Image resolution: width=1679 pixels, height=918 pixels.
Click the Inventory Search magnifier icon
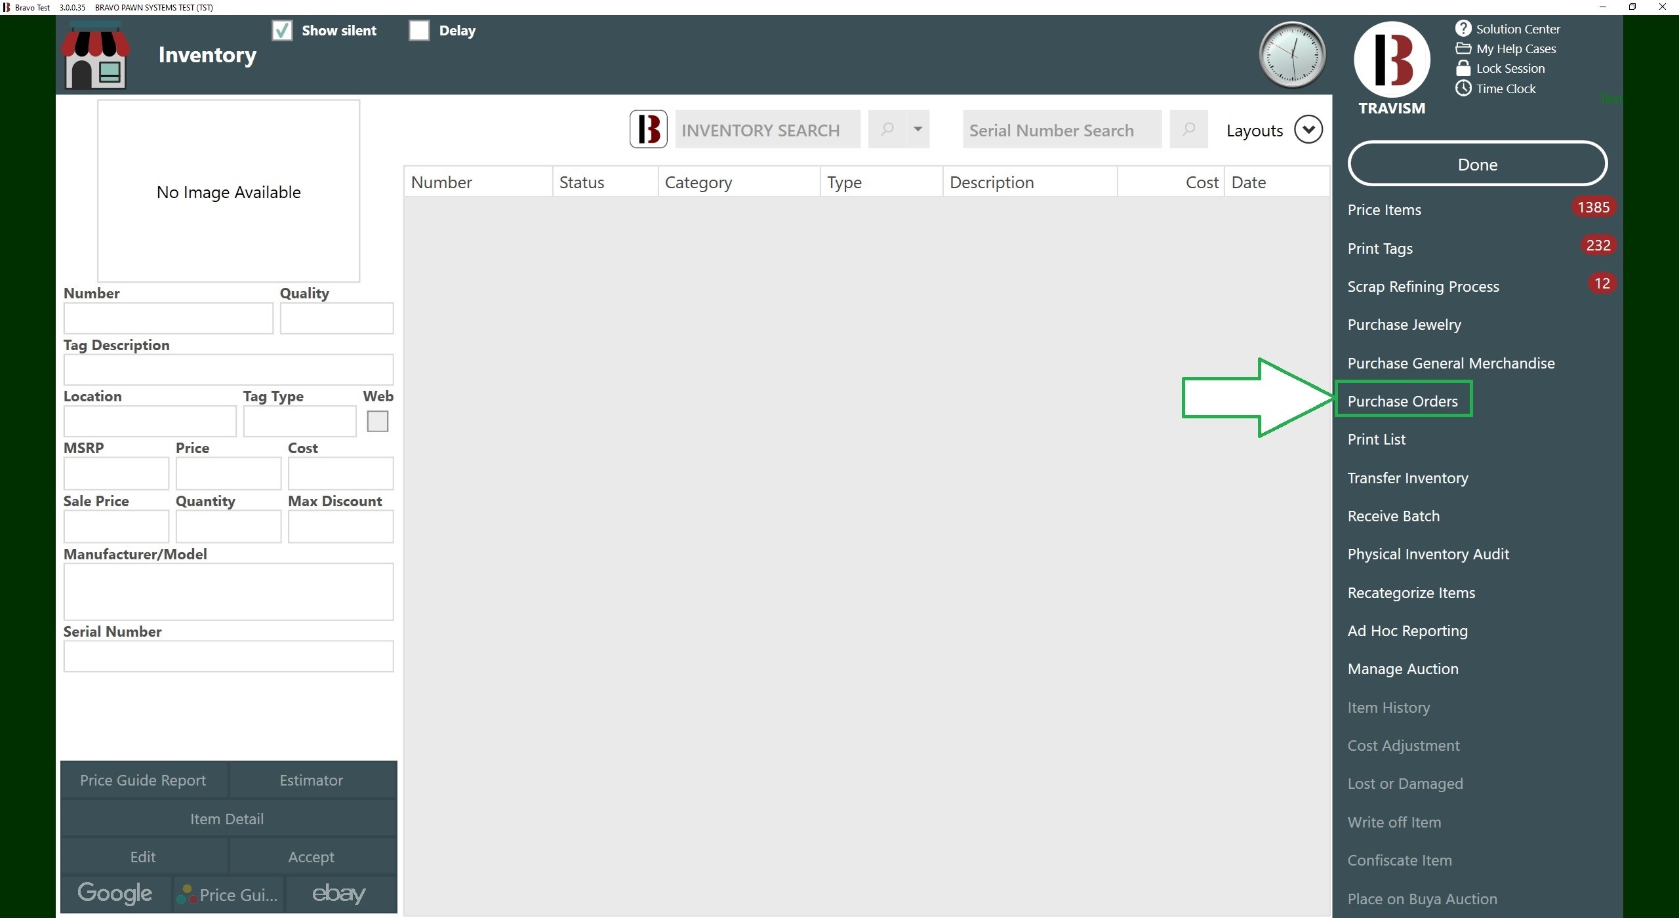[887, 129]
